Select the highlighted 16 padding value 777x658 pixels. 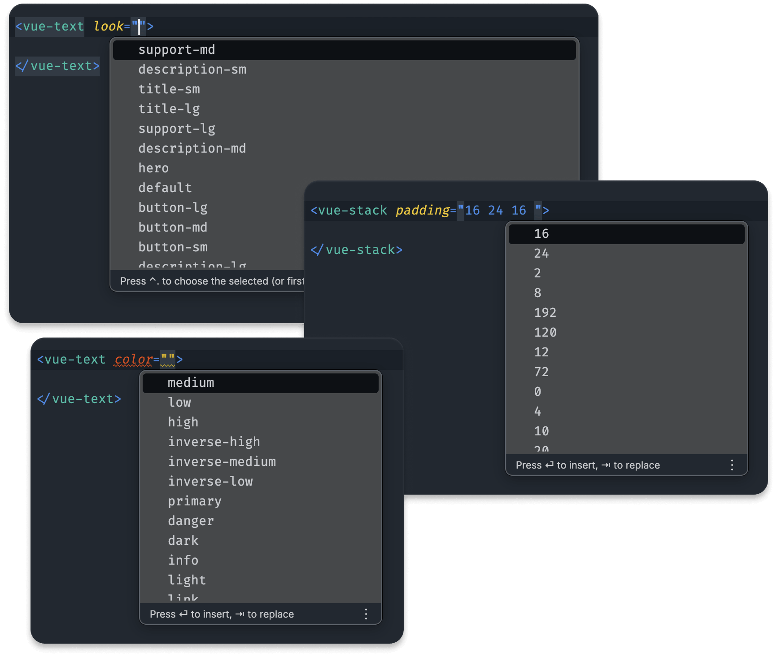point(627,234)
